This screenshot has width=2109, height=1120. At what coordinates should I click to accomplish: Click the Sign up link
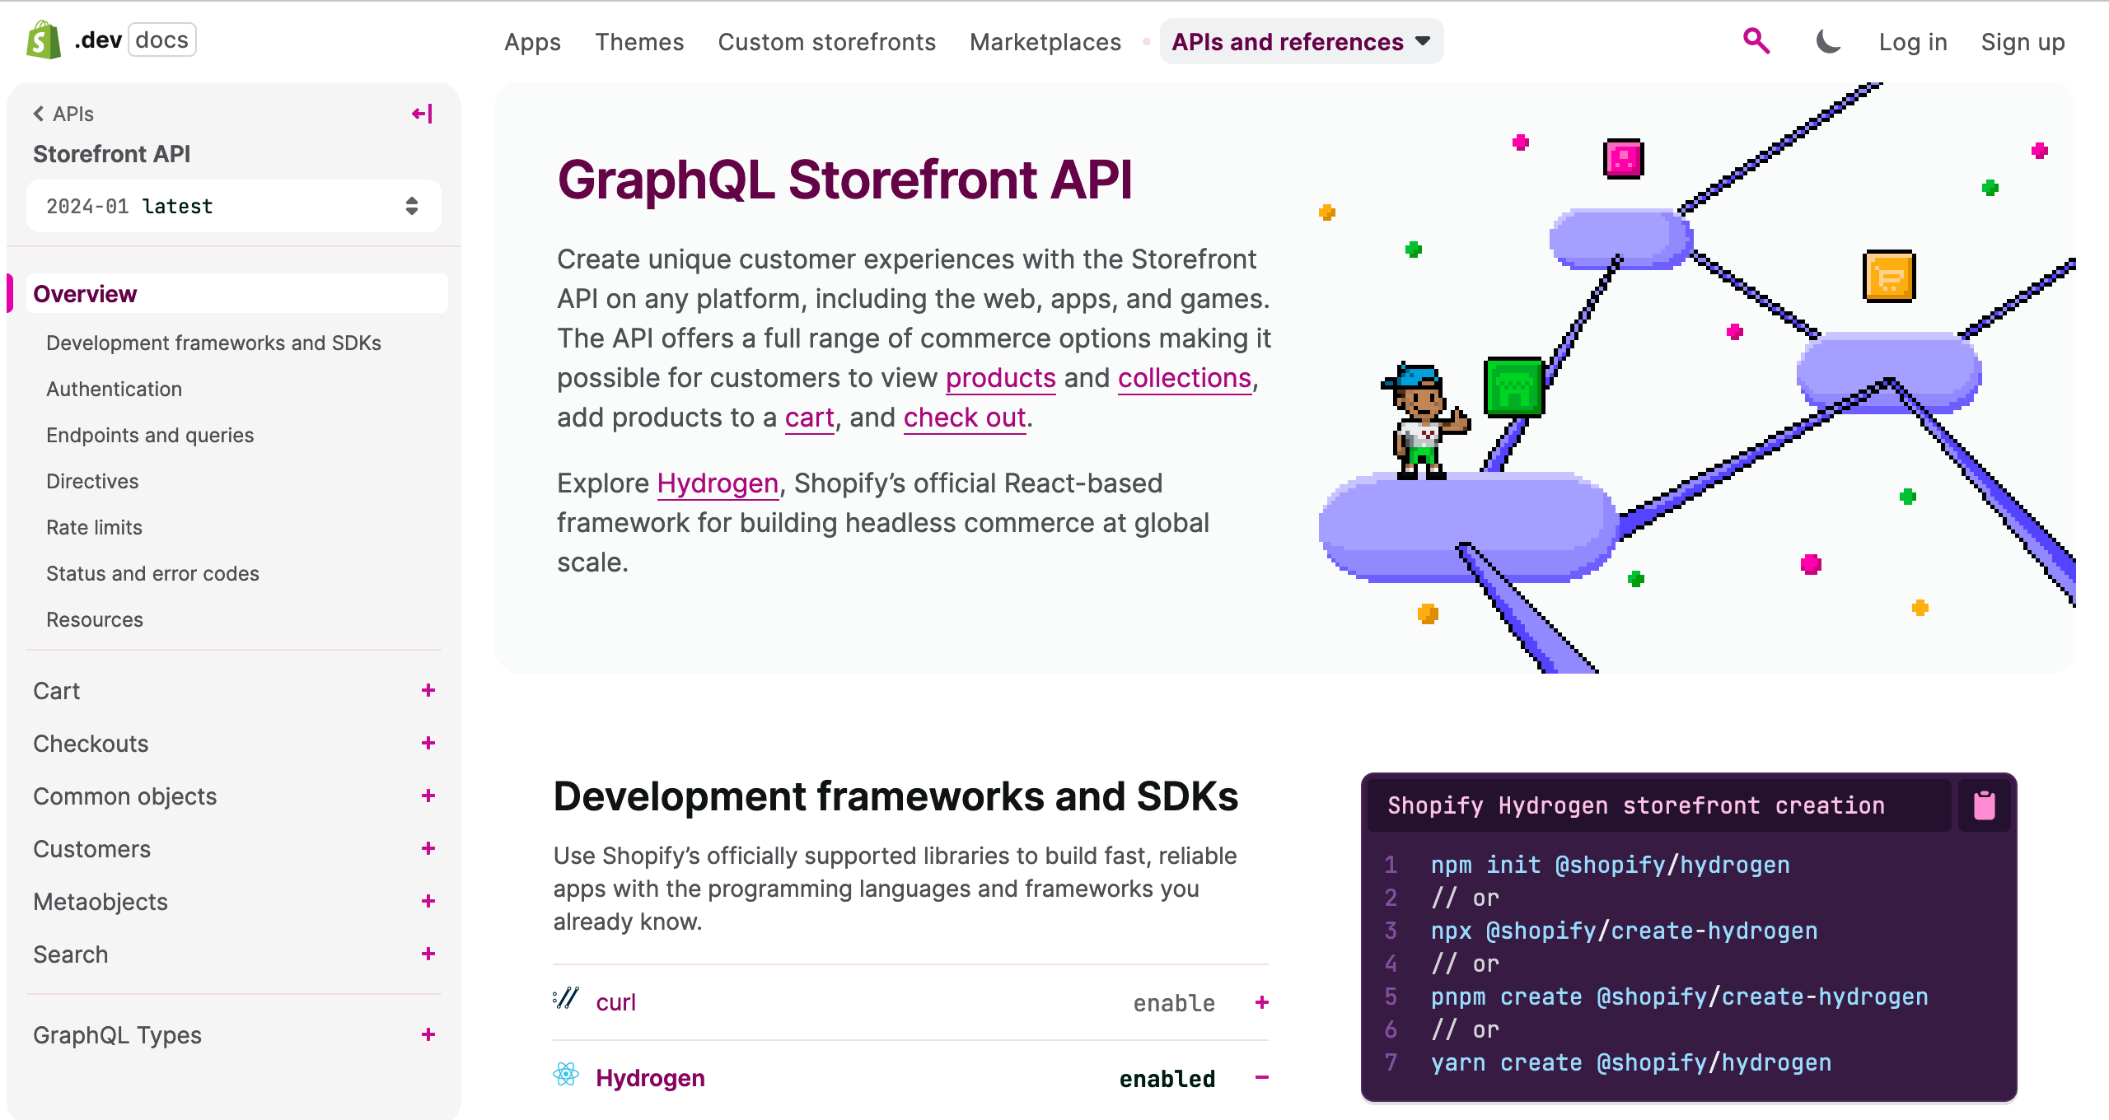pos(2022,42)
